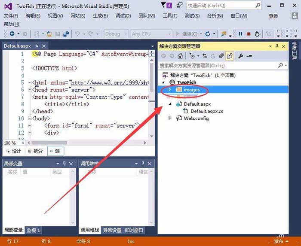The height and width of the screenshot is (246, 301).
Task: Expand the images folder node
Action: click(170, 89)
